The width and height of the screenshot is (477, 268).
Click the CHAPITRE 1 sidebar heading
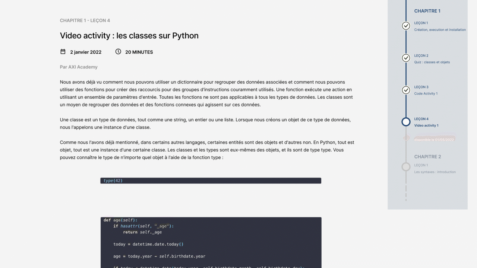427,11
